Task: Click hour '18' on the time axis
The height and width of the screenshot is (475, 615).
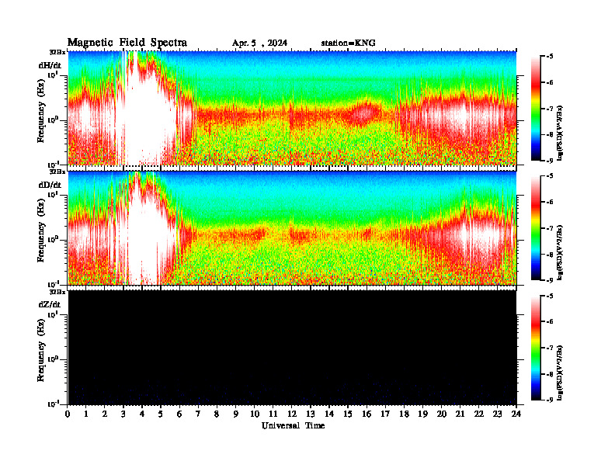Action: point(404,414)
